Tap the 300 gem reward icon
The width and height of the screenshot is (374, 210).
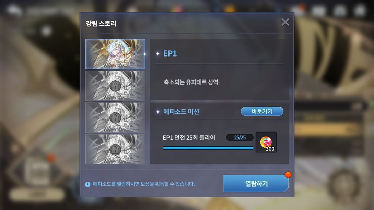(266, 142)
